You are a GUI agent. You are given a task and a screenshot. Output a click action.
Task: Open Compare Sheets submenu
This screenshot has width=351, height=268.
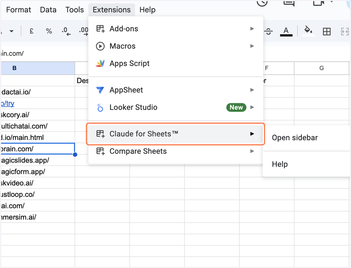175,151
